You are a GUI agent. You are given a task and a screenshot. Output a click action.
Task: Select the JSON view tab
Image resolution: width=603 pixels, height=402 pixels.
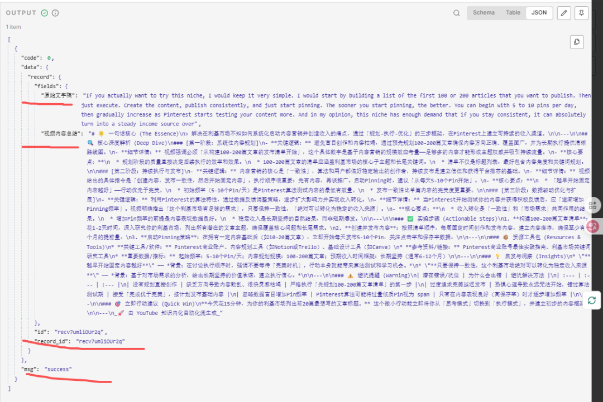[x=539, y=13]
